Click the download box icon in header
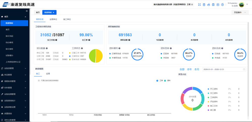This screenshot has width=252, height=122. (x=213, y=5)
